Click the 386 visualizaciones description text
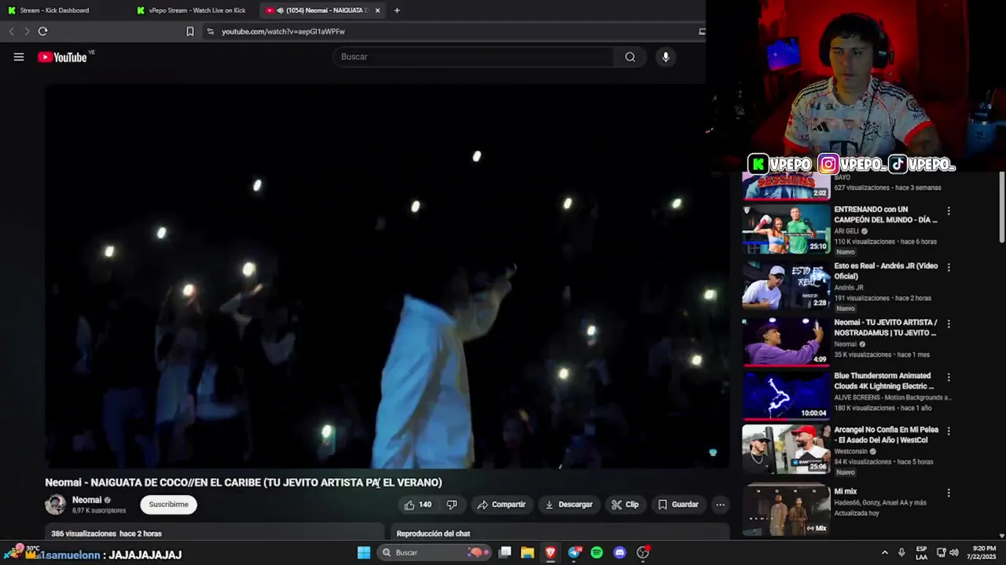1006x565 pixels. coord(106,534)
